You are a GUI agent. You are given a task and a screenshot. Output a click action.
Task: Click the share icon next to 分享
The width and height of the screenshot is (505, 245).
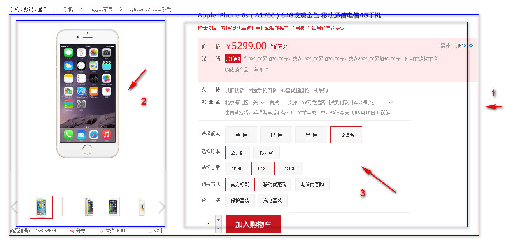pyautogui.click(x=72, y=231)
